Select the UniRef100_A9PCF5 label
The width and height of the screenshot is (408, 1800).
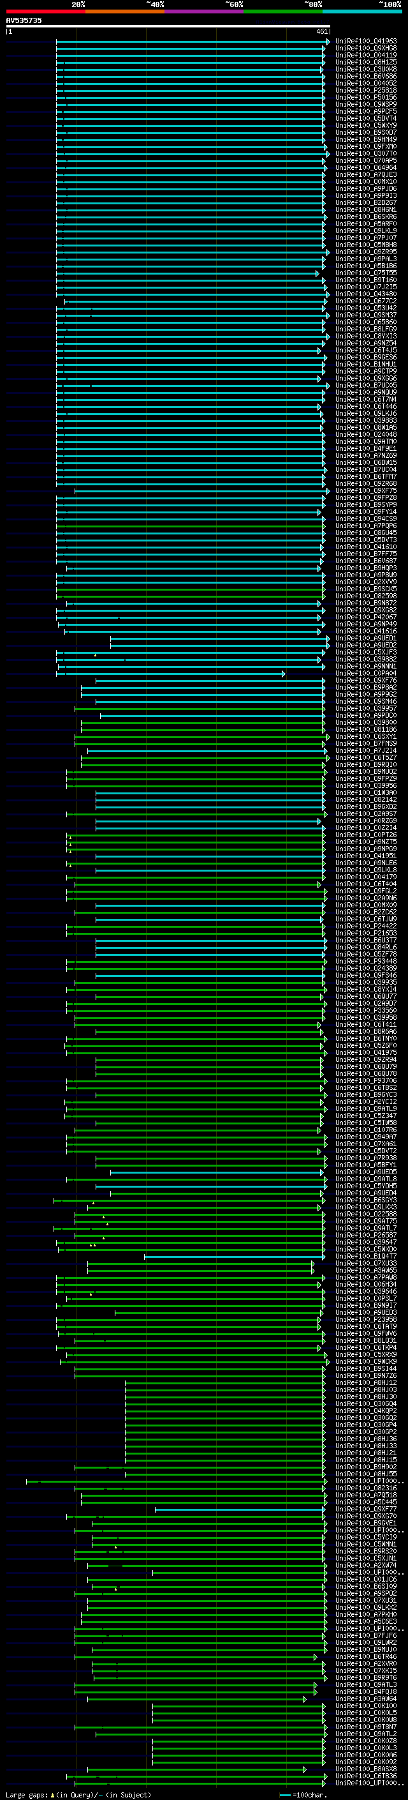(366, 111)
